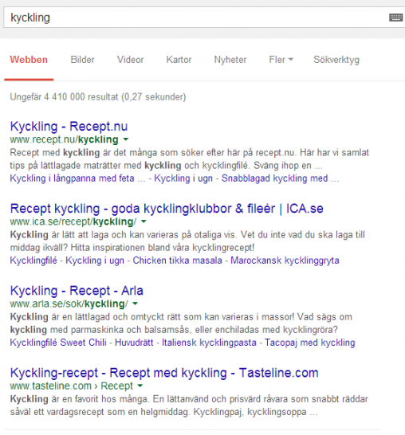The image size is (405, 435).
Task: Open the Kyckling - Recept.nu result
Action: 69,126
